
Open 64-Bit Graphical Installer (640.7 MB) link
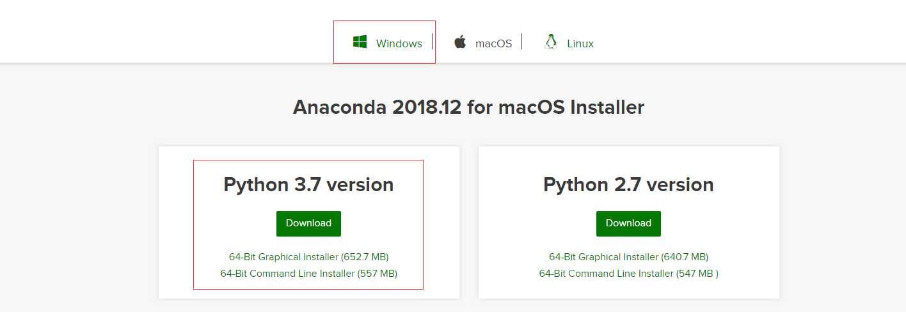pyautogui.click(x=628, y=257)
